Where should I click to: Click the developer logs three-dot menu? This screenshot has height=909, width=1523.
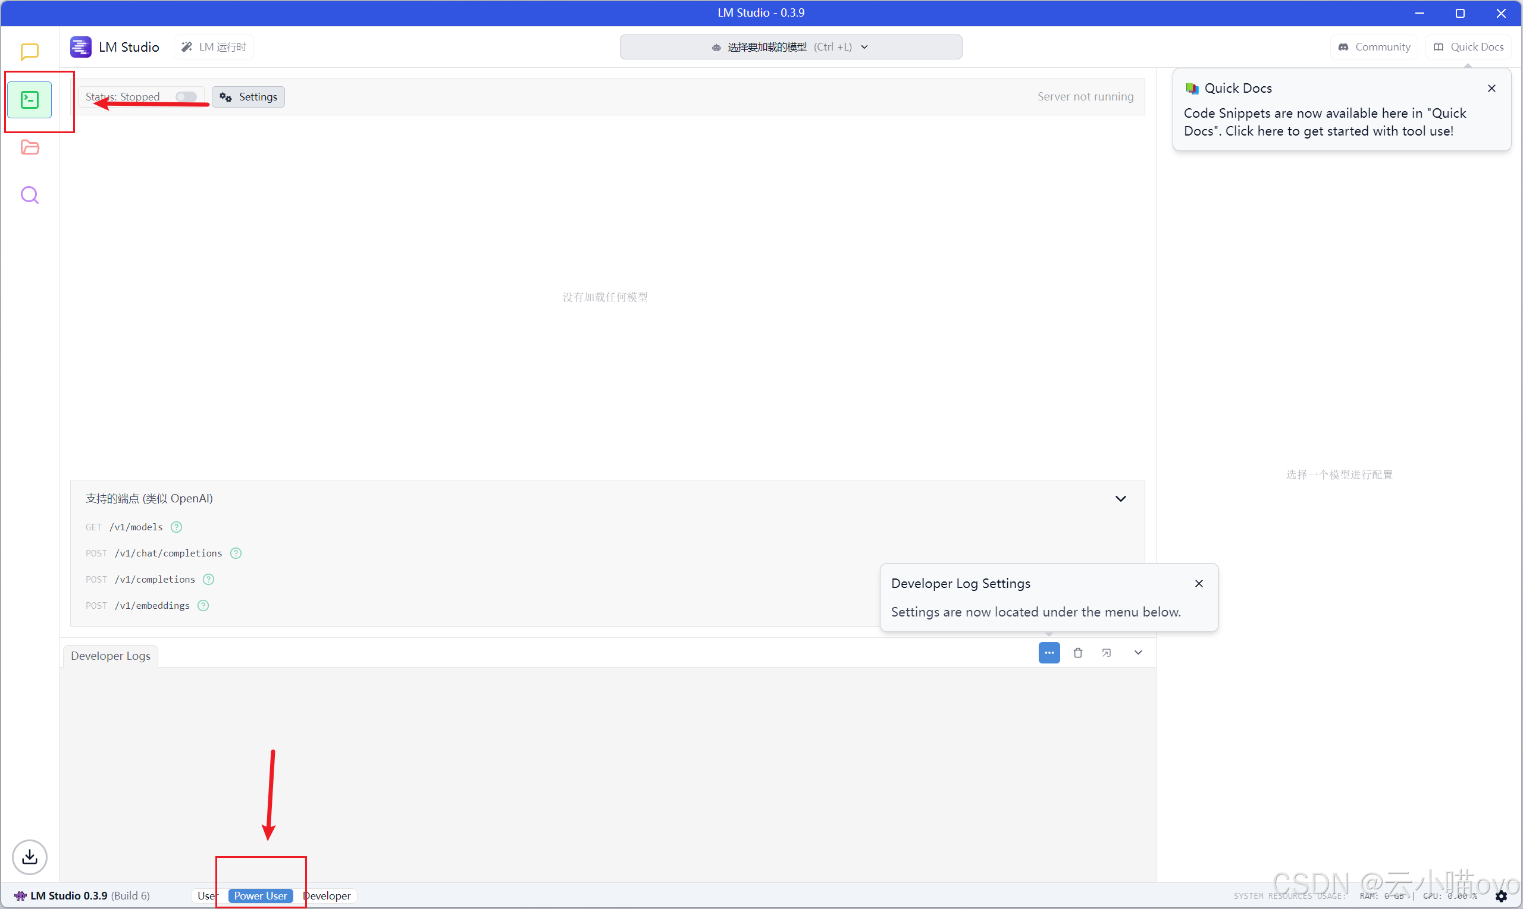point(1049,653)
